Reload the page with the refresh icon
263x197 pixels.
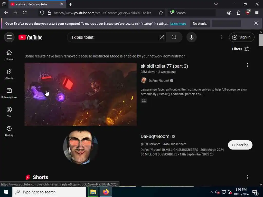click(25, 13)
